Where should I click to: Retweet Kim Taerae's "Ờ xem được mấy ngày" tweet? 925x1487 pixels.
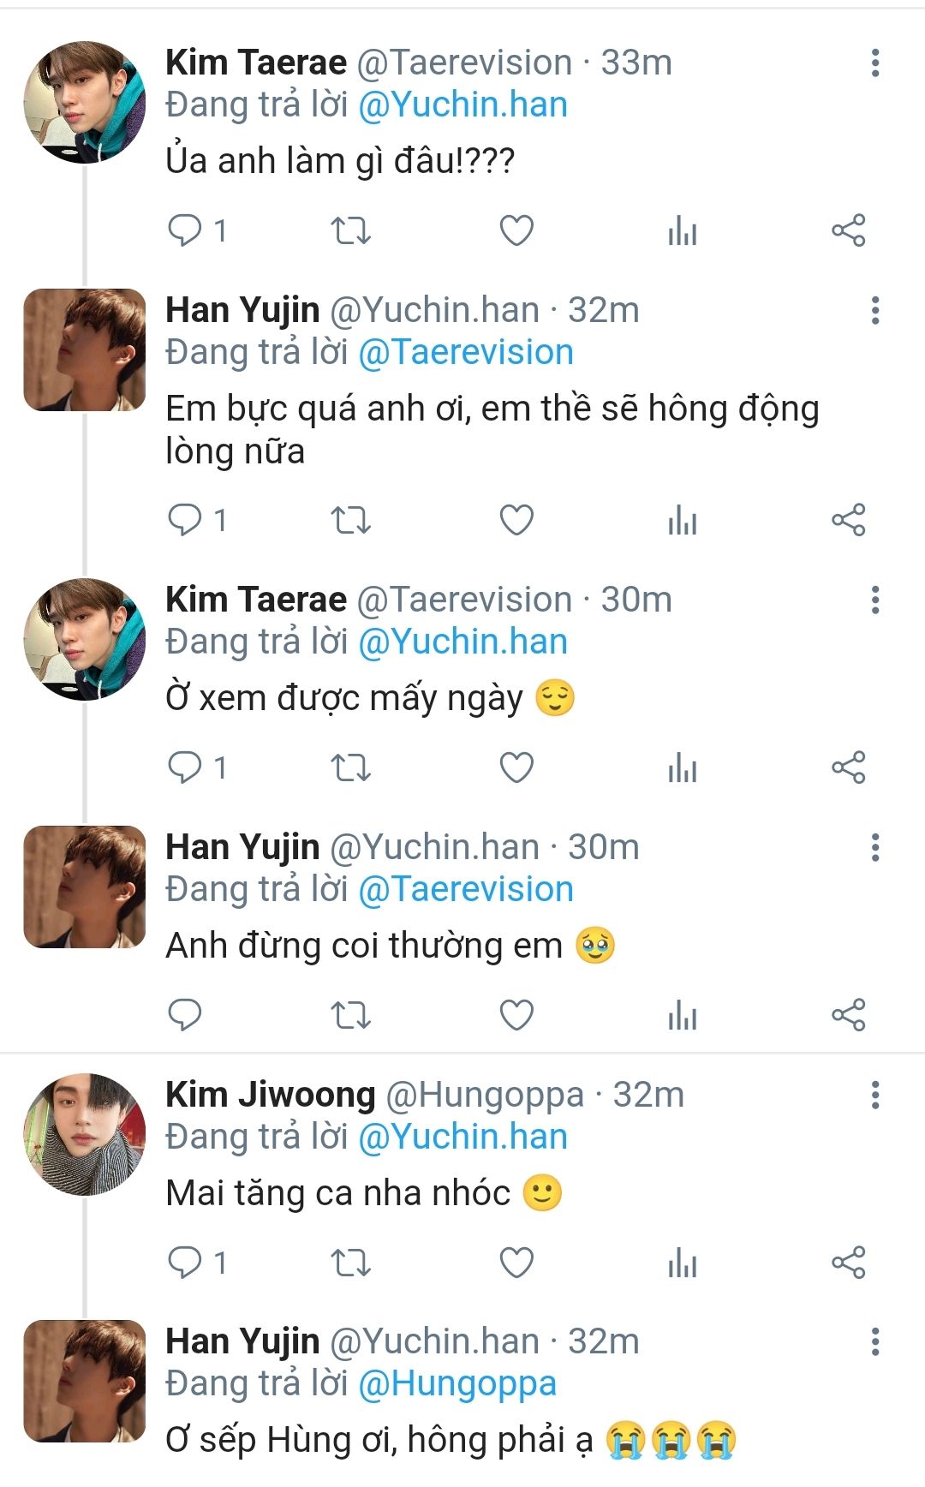point(350,767)
